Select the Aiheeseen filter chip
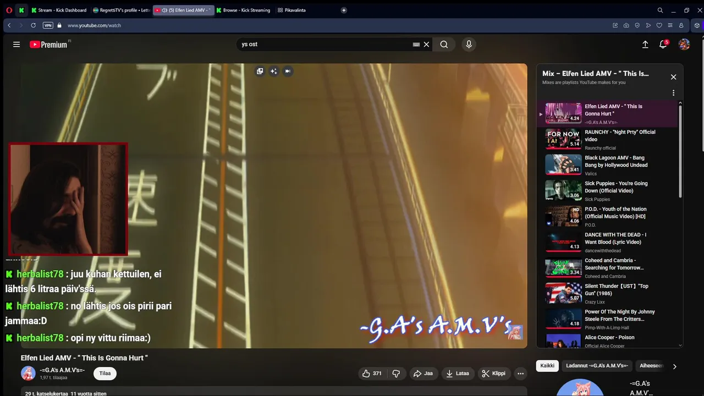Screen dimensions: 704x396 (x=651, y=366)
